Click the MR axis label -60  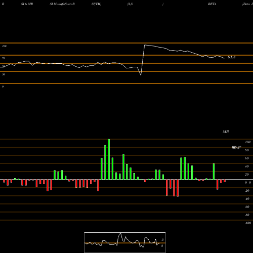coord(247,207)
